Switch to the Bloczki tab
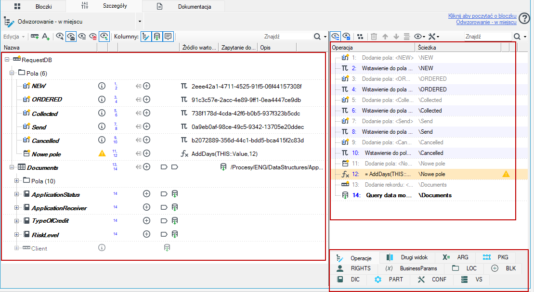 (34, 6)
